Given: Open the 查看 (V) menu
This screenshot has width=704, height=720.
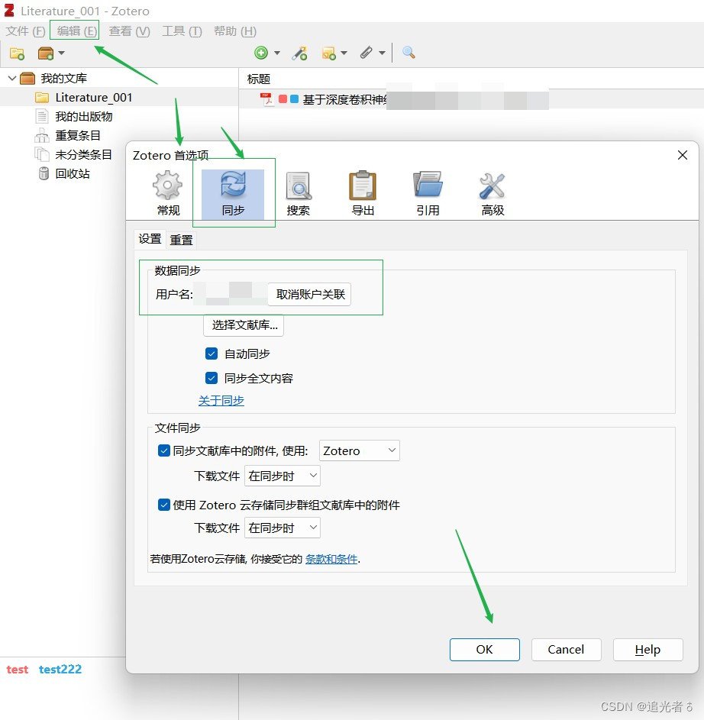Looking at the screenshot, I should [x=130, y=31].
